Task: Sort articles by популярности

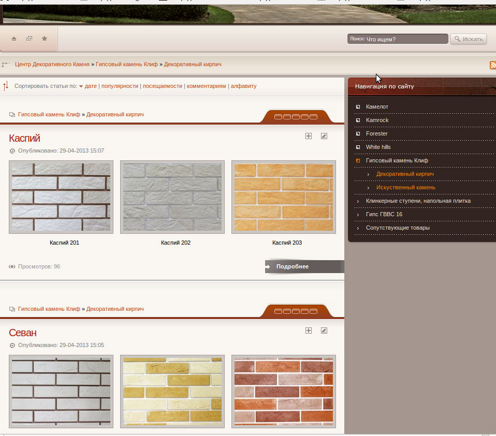Action: click(x=120, y=86)
